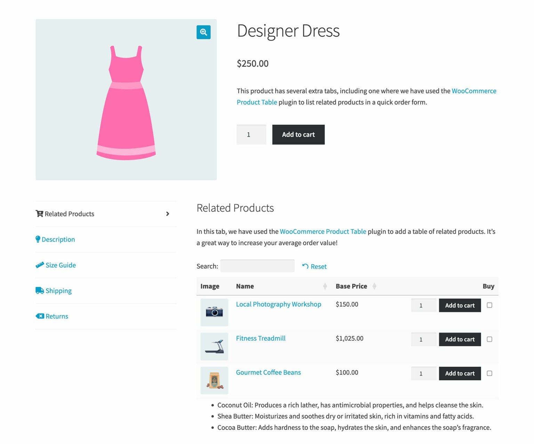
Task: Click the camera thumbnail for Photography Workshop
Action: 214,312
